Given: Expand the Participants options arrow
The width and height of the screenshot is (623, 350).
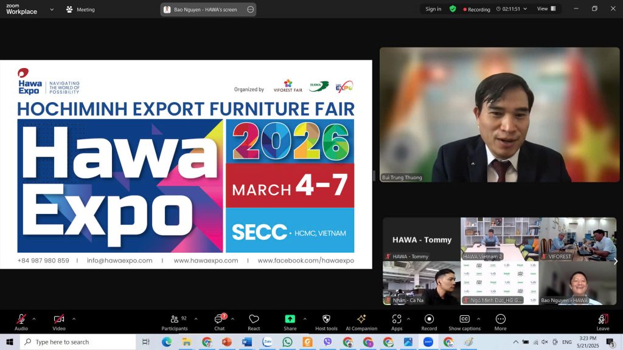Looking at the screenshot, I should point(196,318).
